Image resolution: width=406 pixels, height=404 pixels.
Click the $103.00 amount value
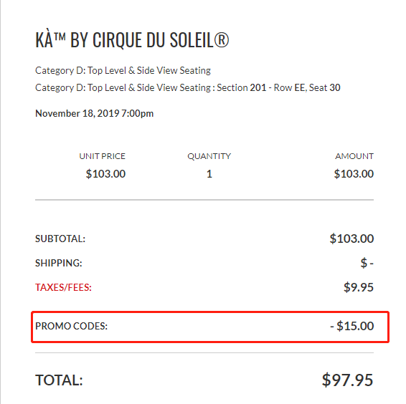354,174
